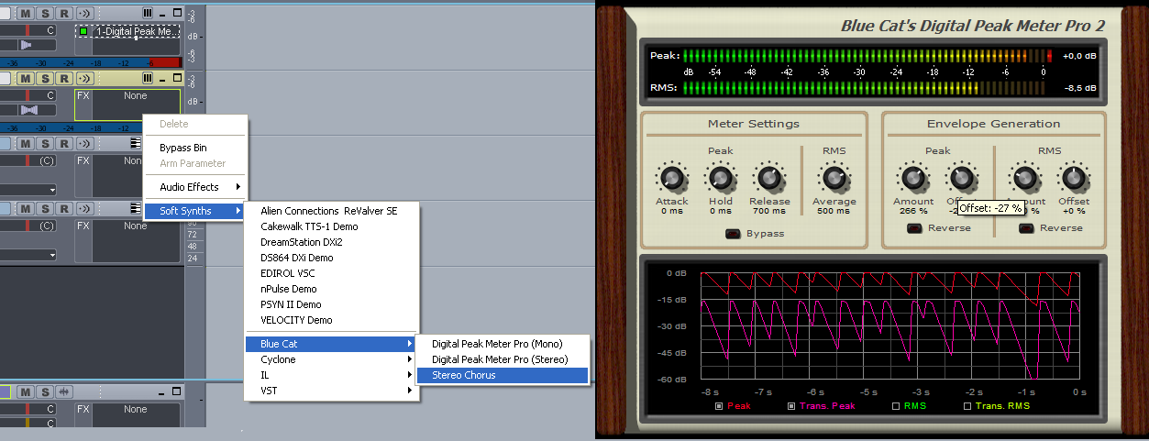This screenshot has width=1149, height=441.
Task: Click the track strip icon on the 1-Digital Peak Meter track
Action: tap(148, 14)
